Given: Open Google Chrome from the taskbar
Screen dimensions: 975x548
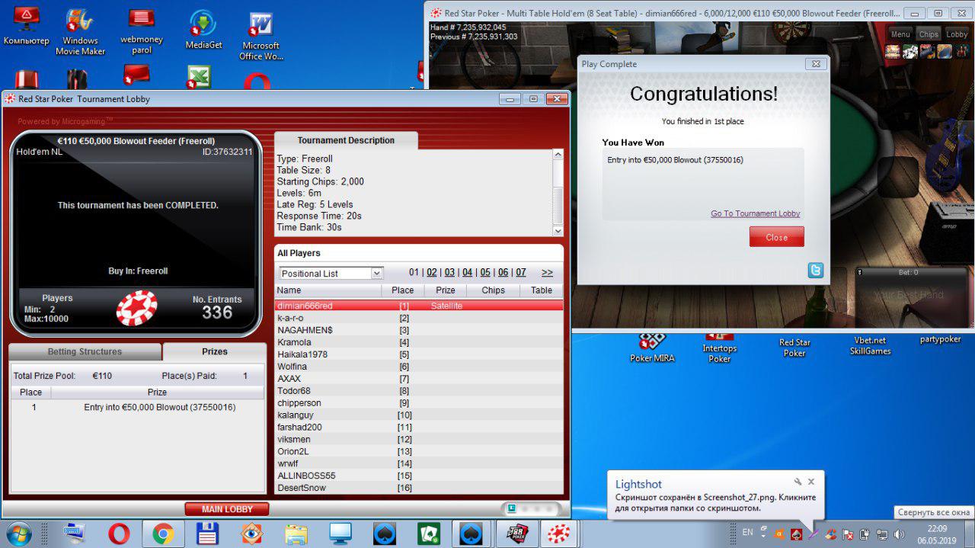Looking at the screenshot, I should 163,534.
